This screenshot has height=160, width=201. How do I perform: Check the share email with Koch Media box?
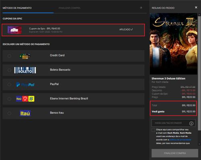click(x=153, y=130)
